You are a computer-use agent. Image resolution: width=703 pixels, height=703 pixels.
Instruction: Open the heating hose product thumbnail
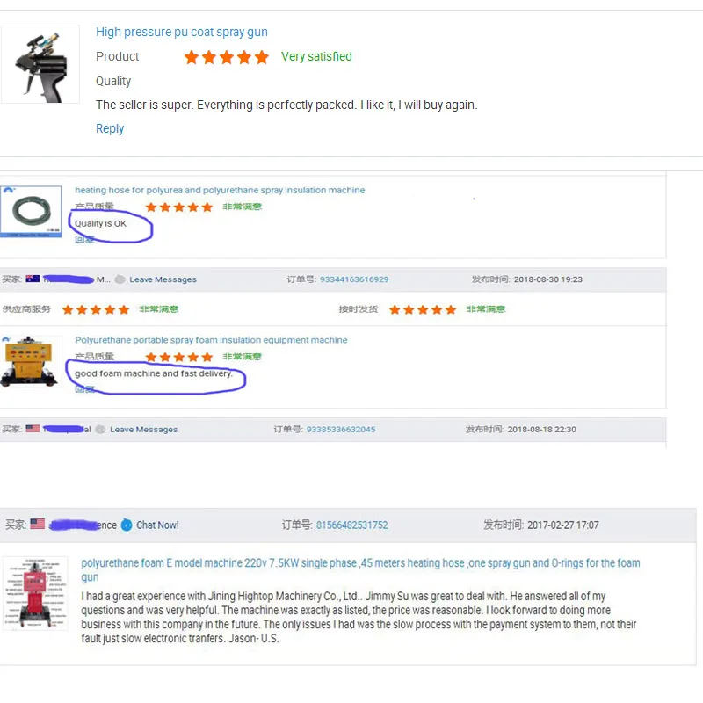(x=31, y=211)
